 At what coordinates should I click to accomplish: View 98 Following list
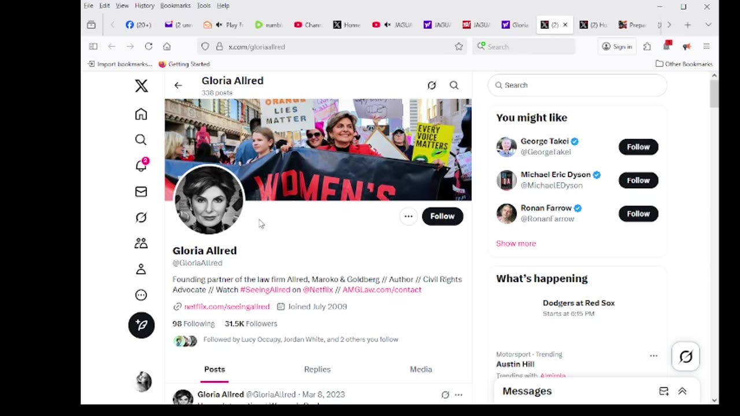[193, 324]
